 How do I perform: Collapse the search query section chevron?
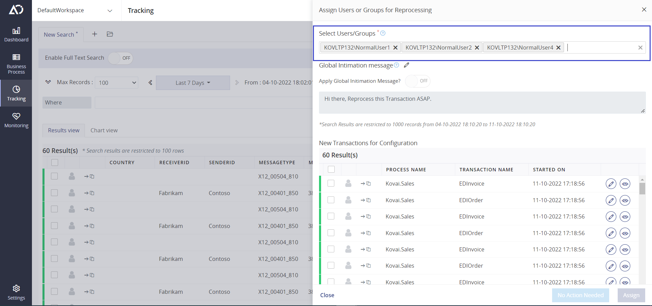pos(48,82)
